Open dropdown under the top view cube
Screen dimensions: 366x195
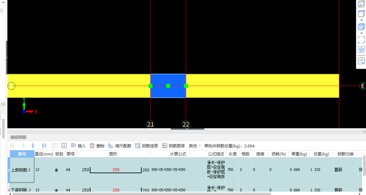click(361, 20)
